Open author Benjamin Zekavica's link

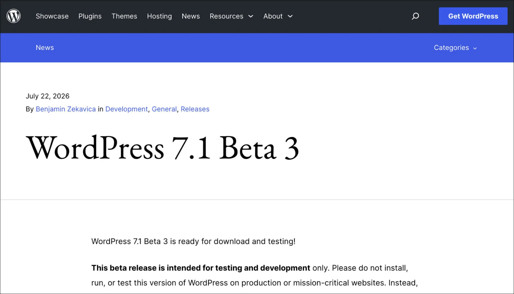[66, 109]
